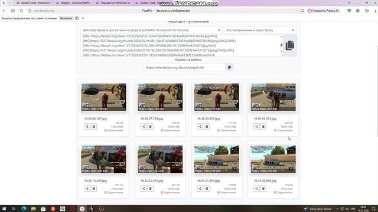
Task: Share image 16.40.49.015.jpg
Action: click(256, 127)
